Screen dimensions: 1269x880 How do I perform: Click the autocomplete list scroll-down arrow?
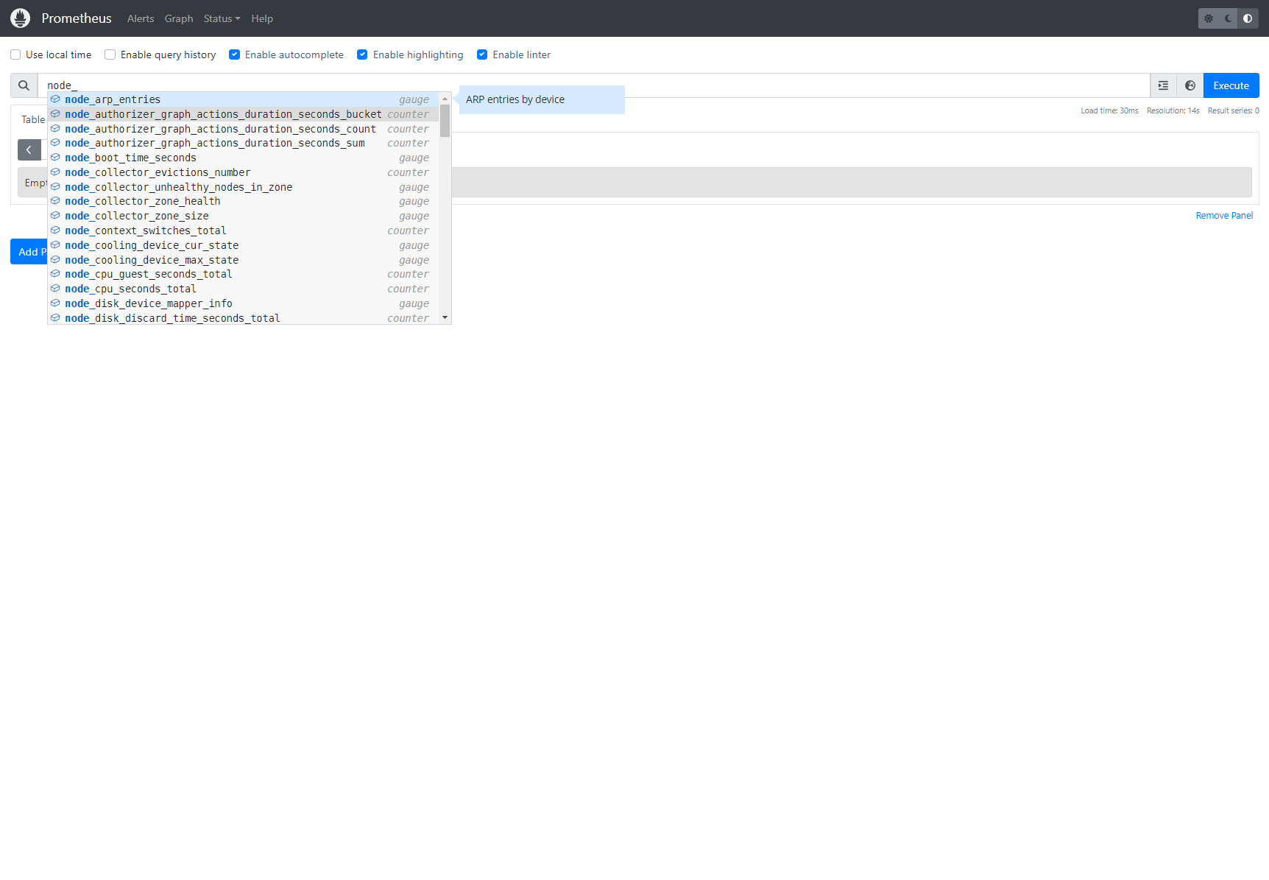(445, 317)
